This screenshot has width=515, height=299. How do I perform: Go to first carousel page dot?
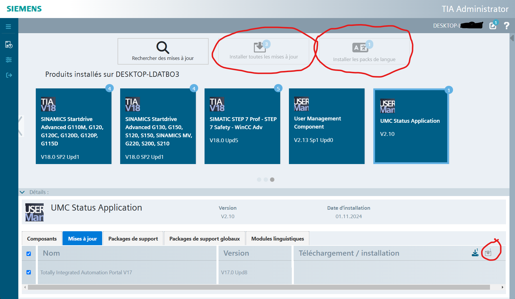259,179
